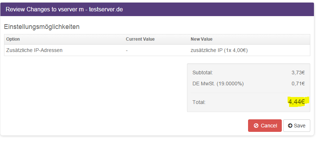The height and width of the screenshot is (145, 322).
Task: Click the zusätzliche IP (1x 4,00€) value
Action: [219, 50]
